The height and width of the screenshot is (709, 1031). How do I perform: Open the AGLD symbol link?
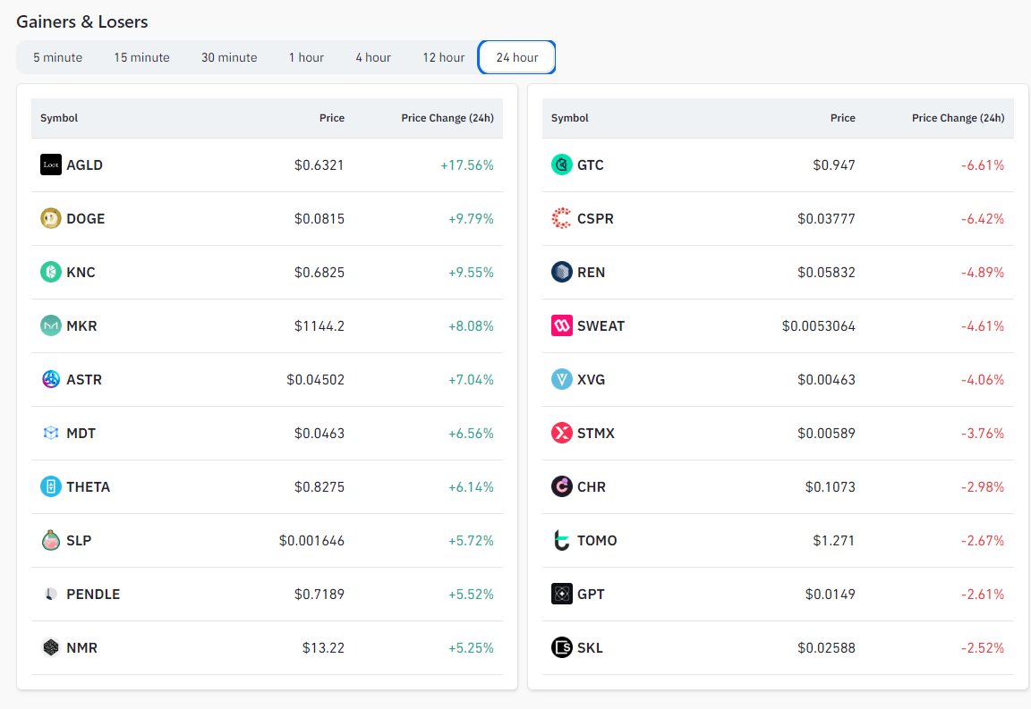click(84, 165)
